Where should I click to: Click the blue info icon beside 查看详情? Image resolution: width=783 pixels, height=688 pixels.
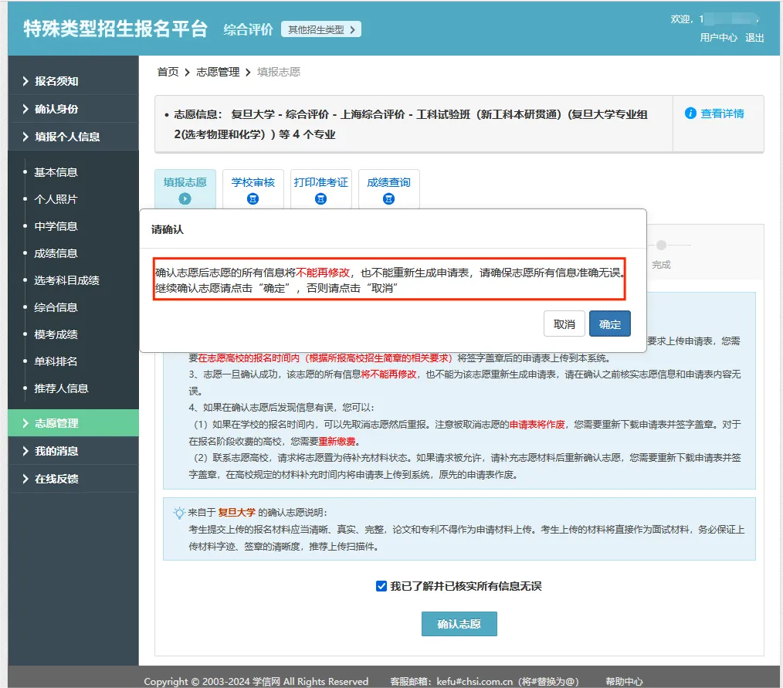coord(691,114)
